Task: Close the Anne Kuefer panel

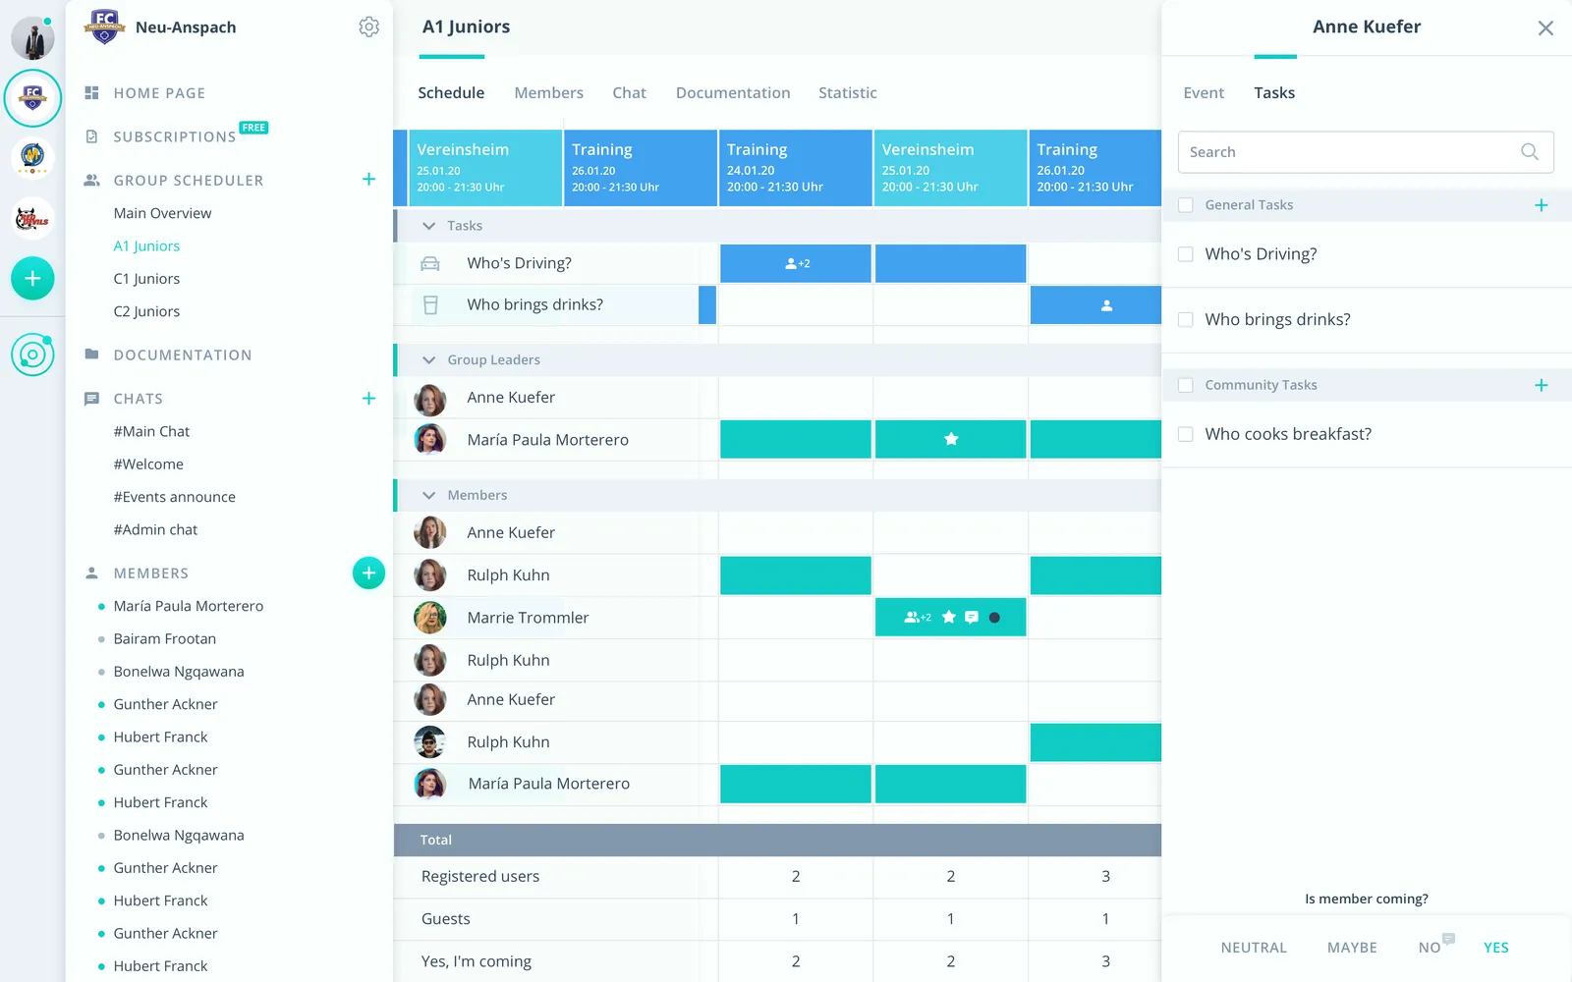Action: 1545,28
